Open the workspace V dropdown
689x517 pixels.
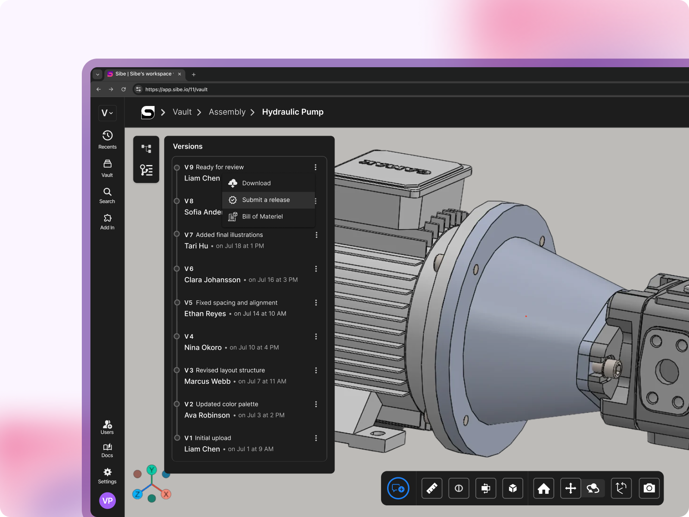point(107,113)
